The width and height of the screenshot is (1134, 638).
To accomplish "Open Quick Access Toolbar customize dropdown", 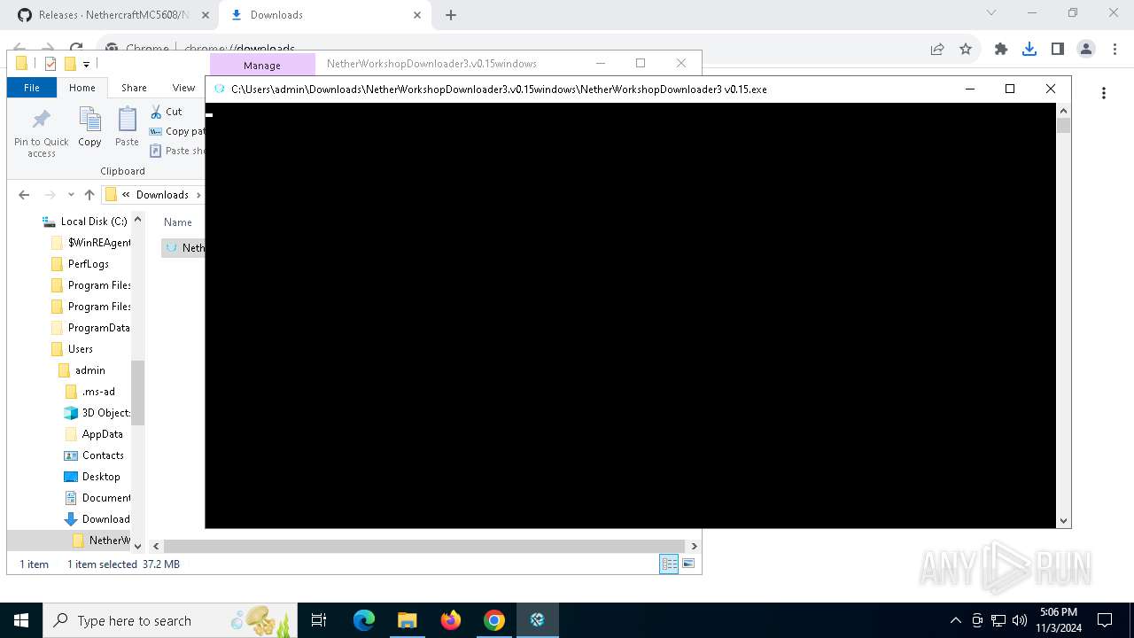I will click(x=86, y=64).
